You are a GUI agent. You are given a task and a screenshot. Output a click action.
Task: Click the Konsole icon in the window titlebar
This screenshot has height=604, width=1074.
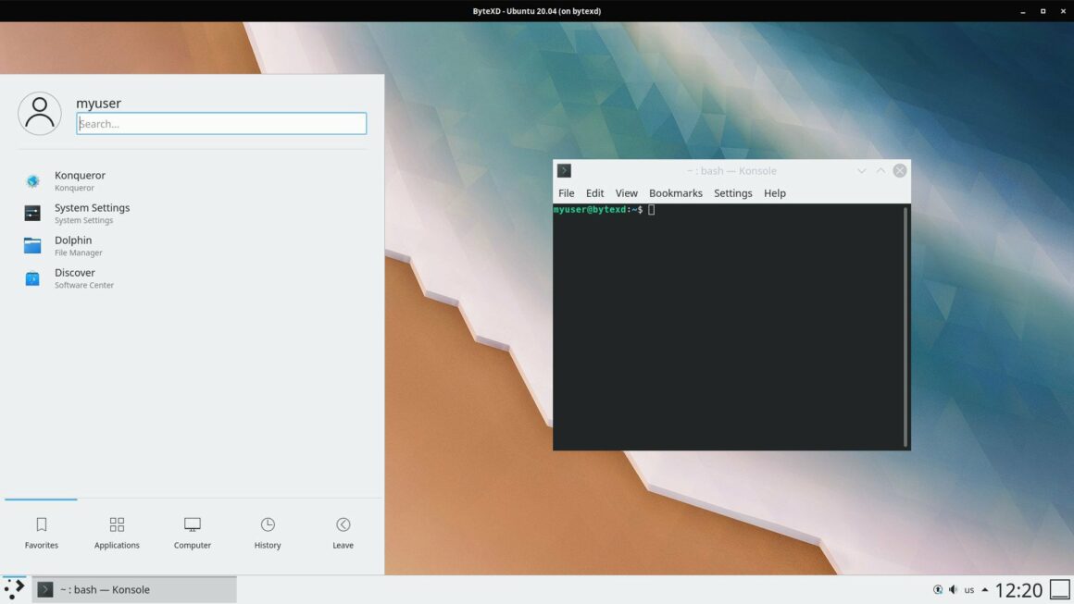click(x=564, y=170)
